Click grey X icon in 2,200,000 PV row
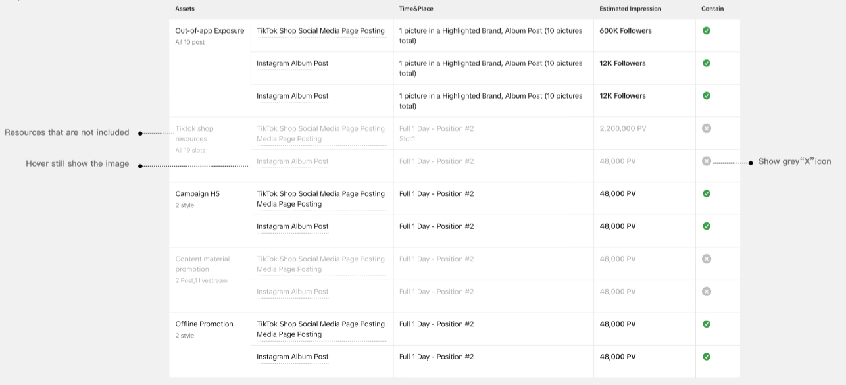The width and height of the screenshot is (846, 385). (706, 128)
